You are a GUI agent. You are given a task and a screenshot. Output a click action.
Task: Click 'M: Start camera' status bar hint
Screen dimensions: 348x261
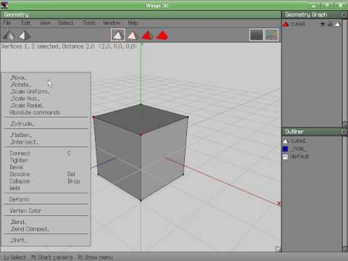(52, 257)
